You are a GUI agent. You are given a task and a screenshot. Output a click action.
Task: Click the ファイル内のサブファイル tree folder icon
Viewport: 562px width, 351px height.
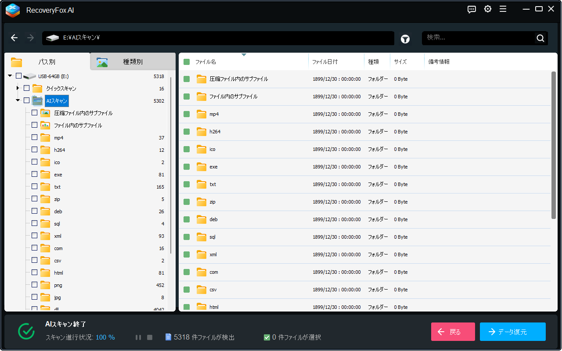pyautogui.click(x=45, y=125)
